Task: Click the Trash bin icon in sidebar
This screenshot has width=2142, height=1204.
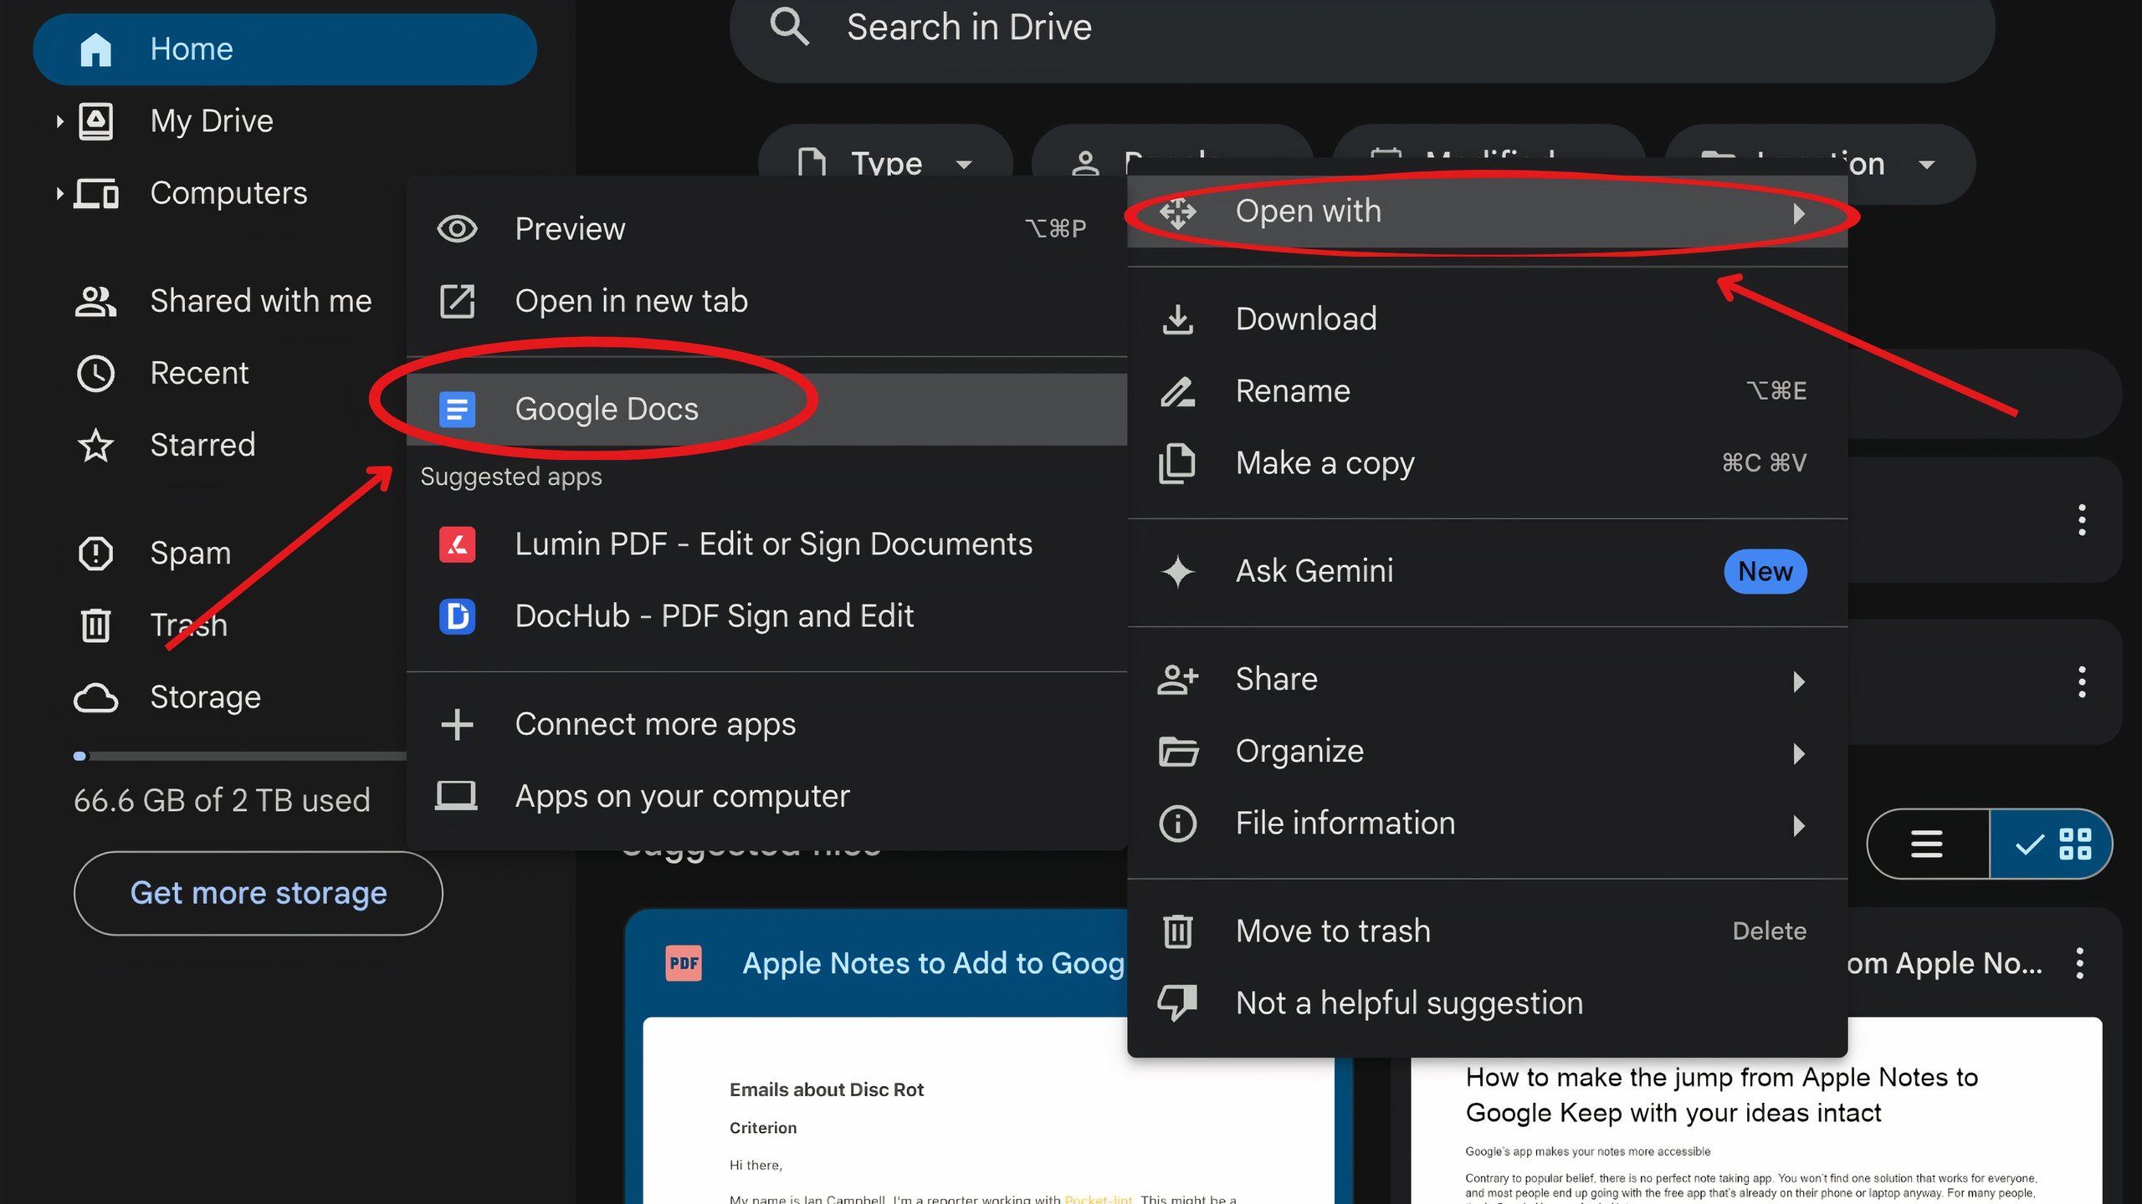Action: 95,625
